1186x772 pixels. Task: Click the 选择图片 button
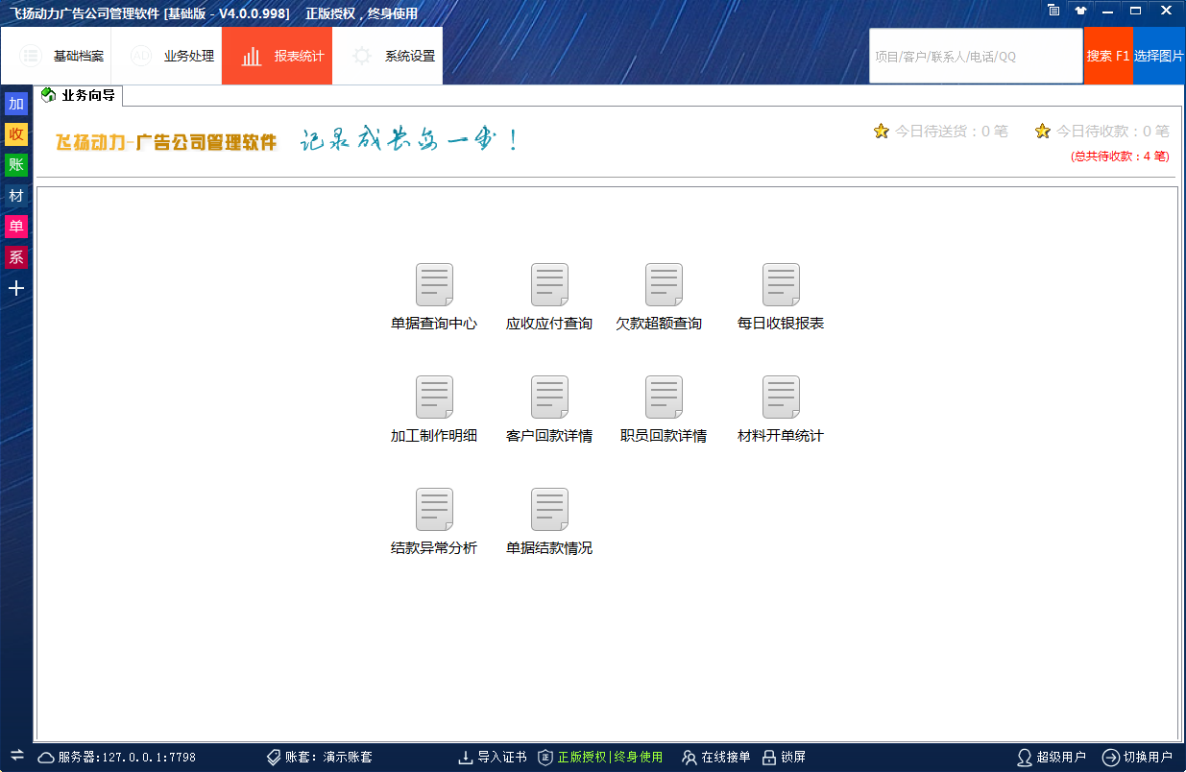[1159, 56]
